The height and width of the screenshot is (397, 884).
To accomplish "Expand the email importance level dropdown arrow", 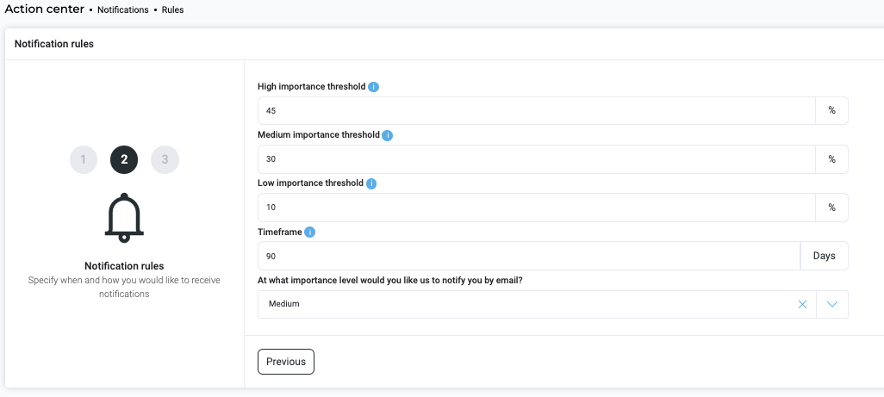I will [832, 304].
